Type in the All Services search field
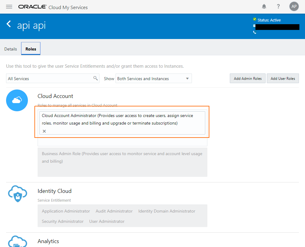 [x=49, y=79]
